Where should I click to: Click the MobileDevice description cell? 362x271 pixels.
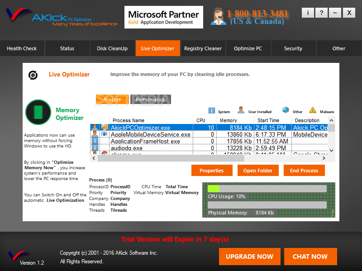310,134
